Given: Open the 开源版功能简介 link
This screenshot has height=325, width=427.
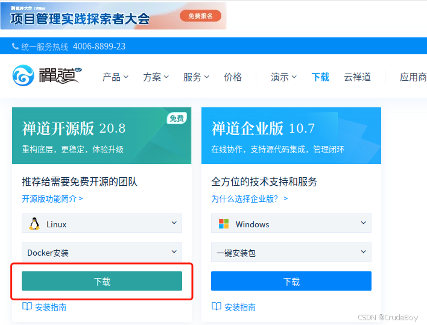Looking at the screenshot, I should [x=52, y=199].
